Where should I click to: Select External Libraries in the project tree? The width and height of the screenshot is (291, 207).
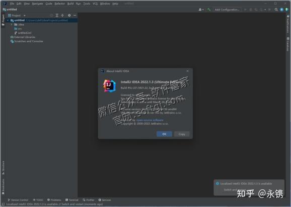click(23, 37)
